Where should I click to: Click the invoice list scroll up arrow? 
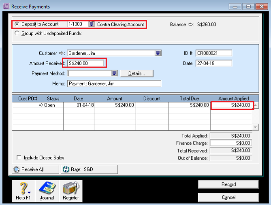(256, 105)
